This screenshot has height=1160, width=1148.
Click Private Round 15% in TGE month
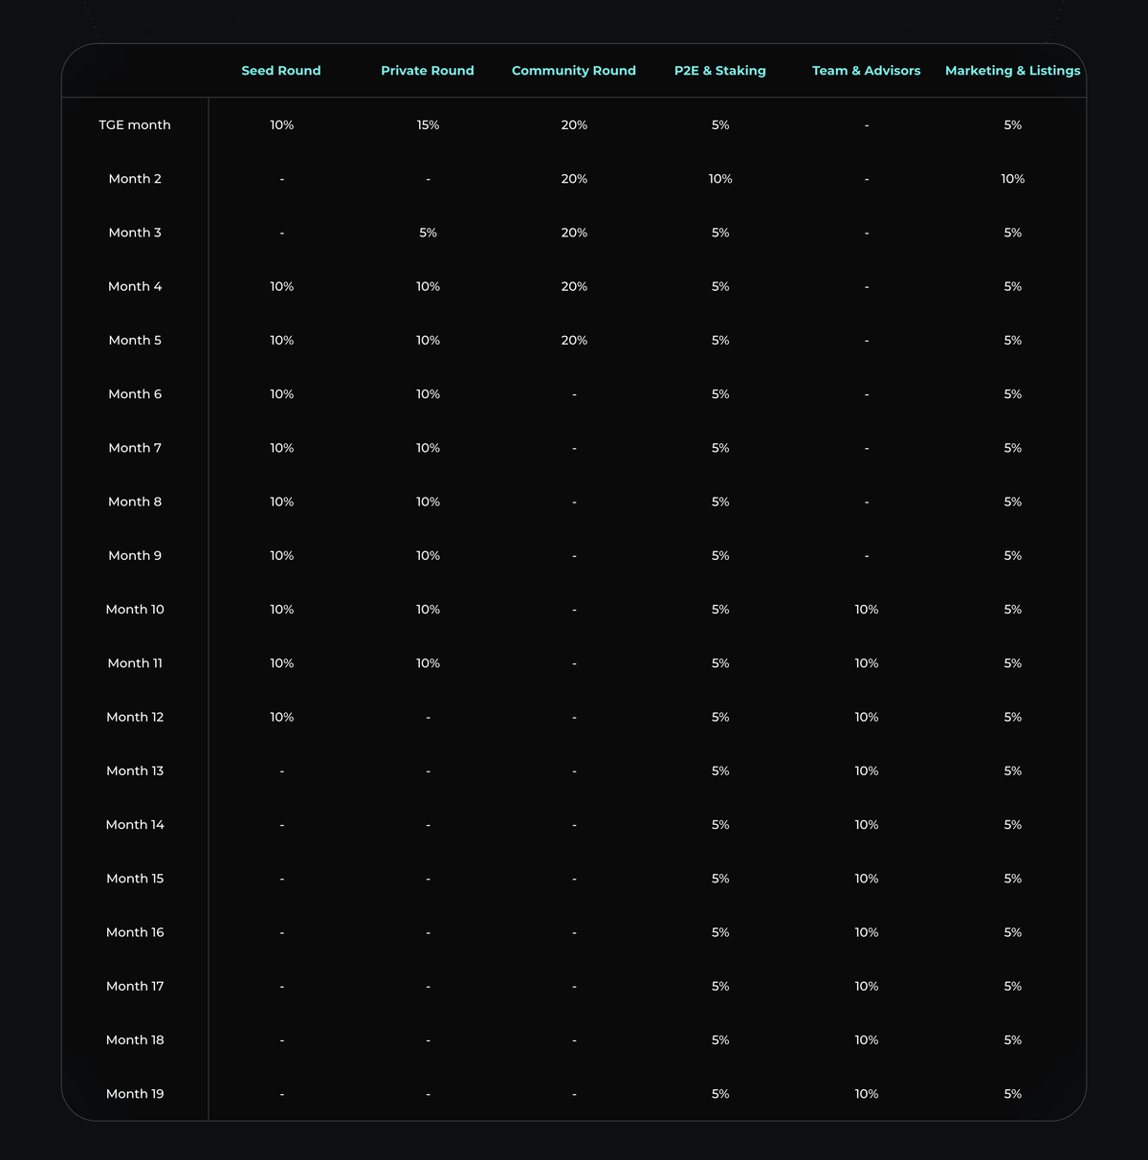click(428, 125)
